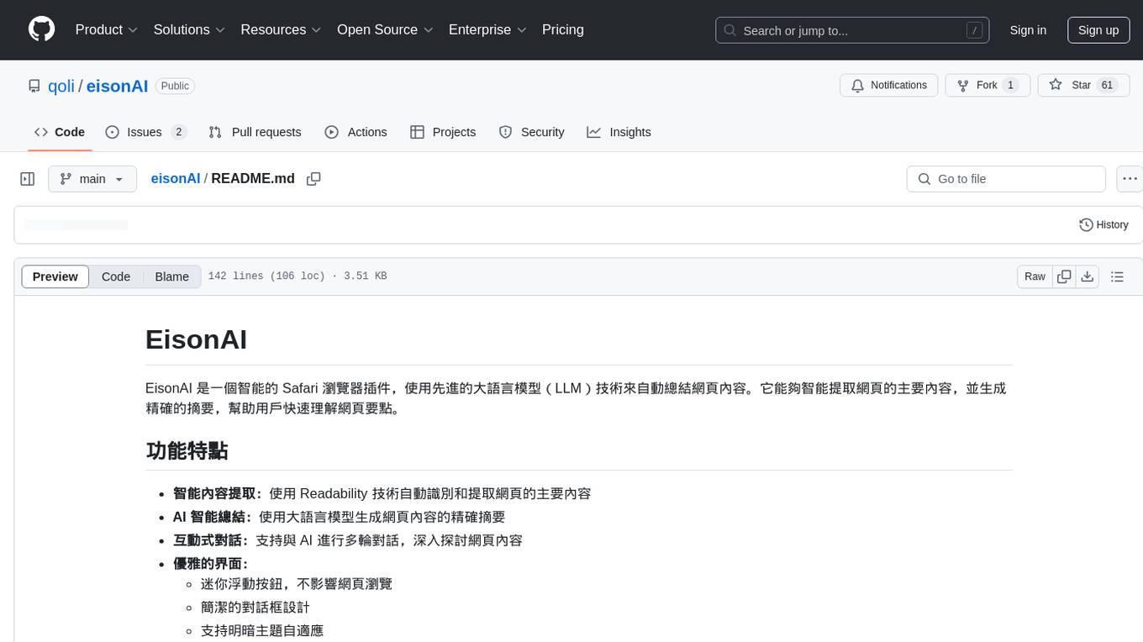The width and height of the screenshot is (1143, 642).
Task: Click the Star count 61
Action: [1107, 85]
